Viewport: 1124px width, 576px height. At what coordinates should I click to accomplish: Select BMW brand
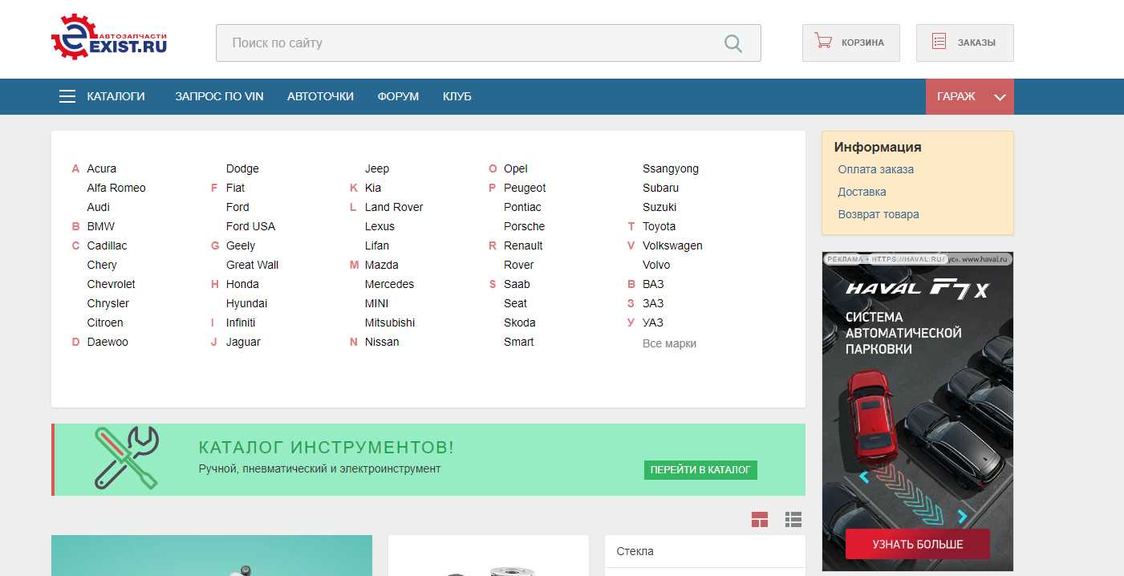click(x=100, y=226)
